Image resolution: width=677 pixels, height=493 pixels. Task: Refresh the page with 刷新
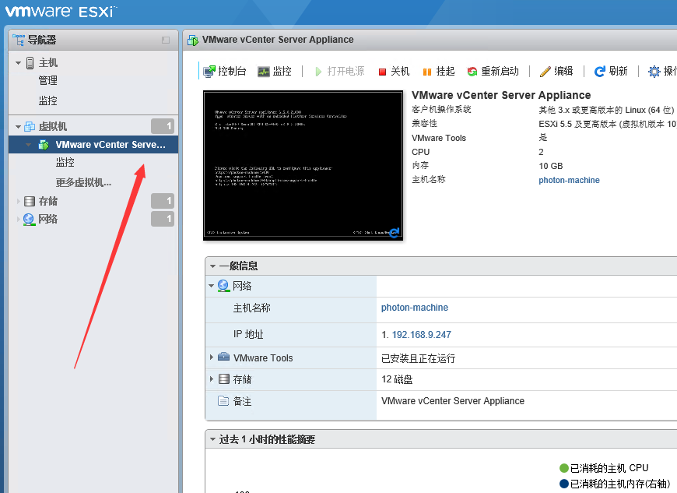(611, 71)
